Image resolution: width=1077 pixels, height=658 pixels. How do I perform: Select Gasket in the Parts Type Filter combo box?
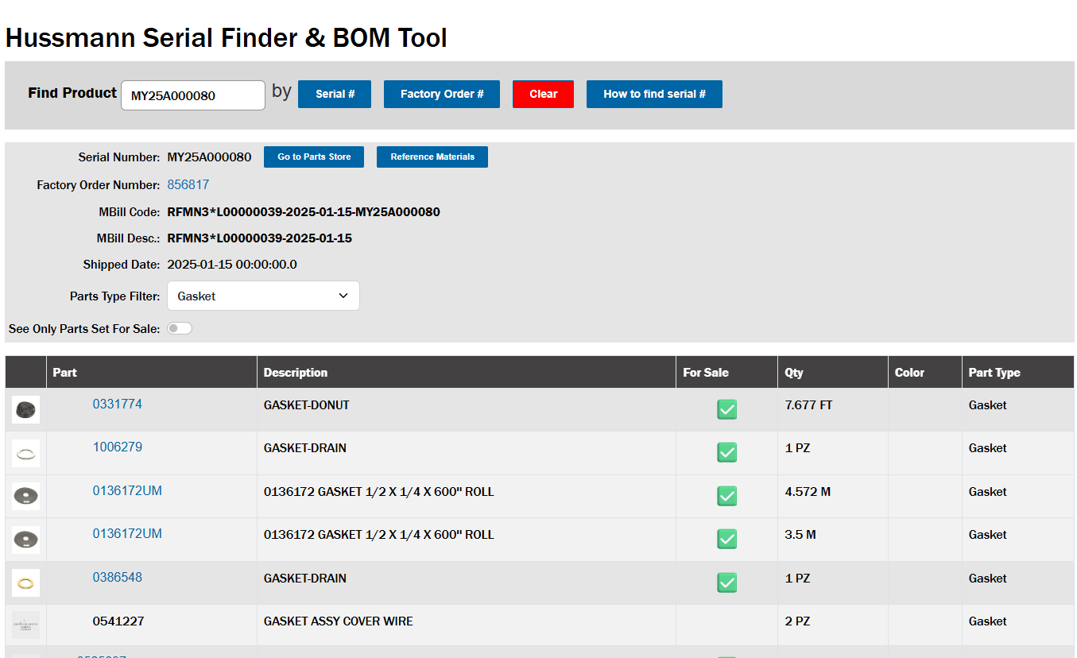[263, 295]
